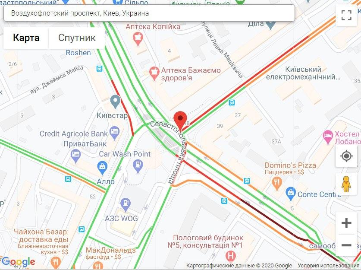The width and height of the screenshot is (361, 270).
Task: Click the Київстар place pin
Action: tap(115, 102)
